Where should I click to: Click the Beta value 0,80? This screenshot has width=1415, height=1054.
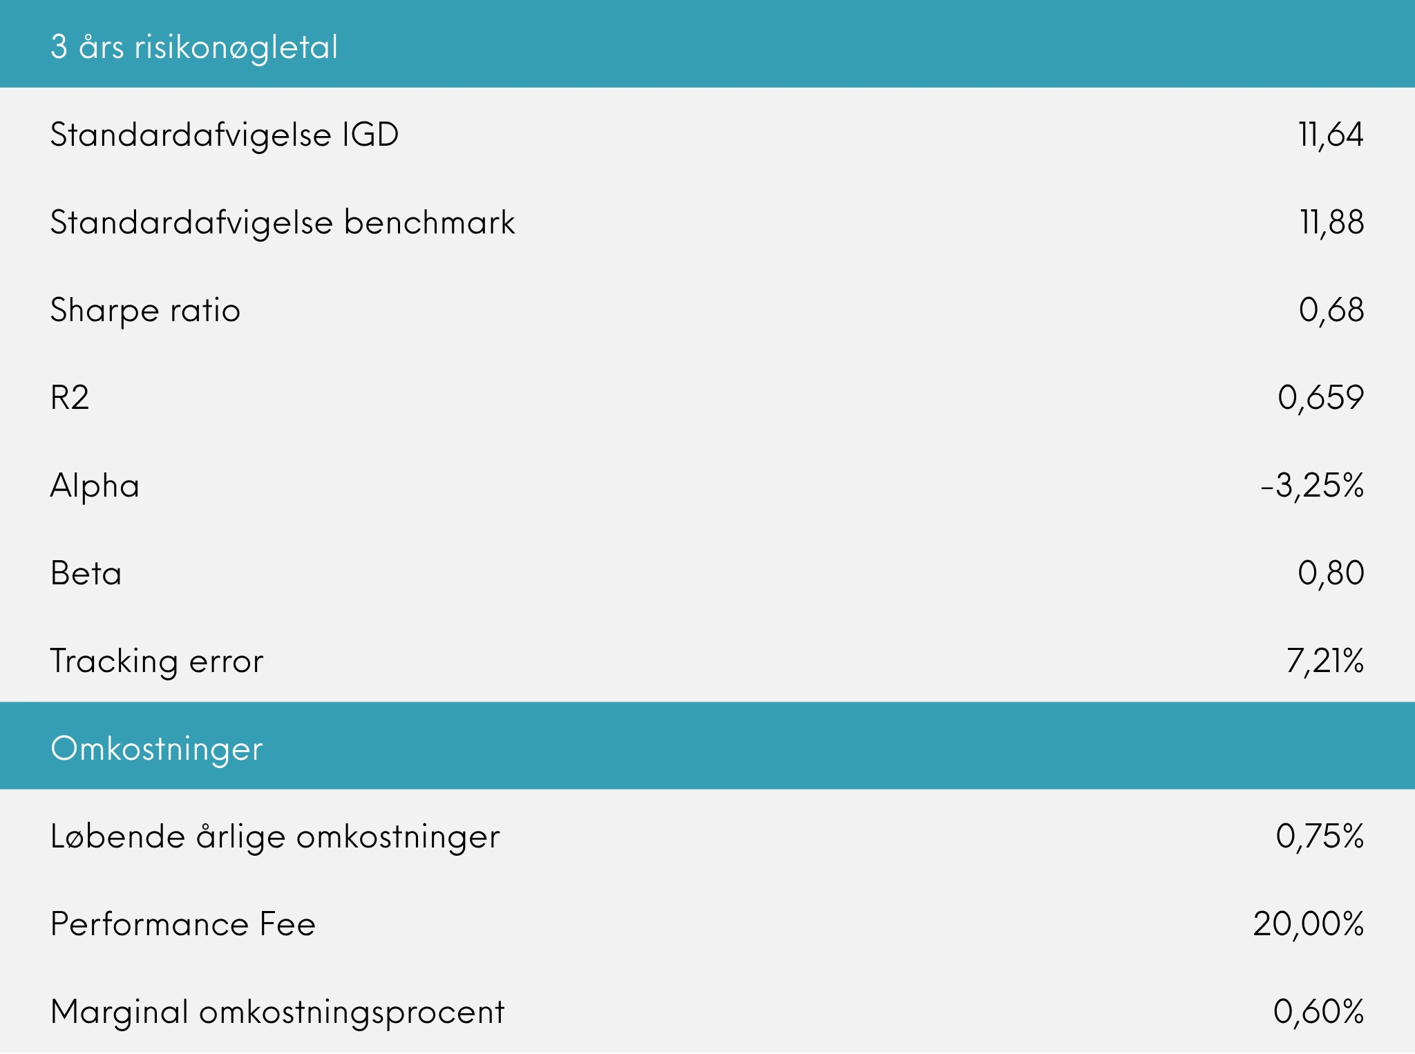click(1331, 573)
